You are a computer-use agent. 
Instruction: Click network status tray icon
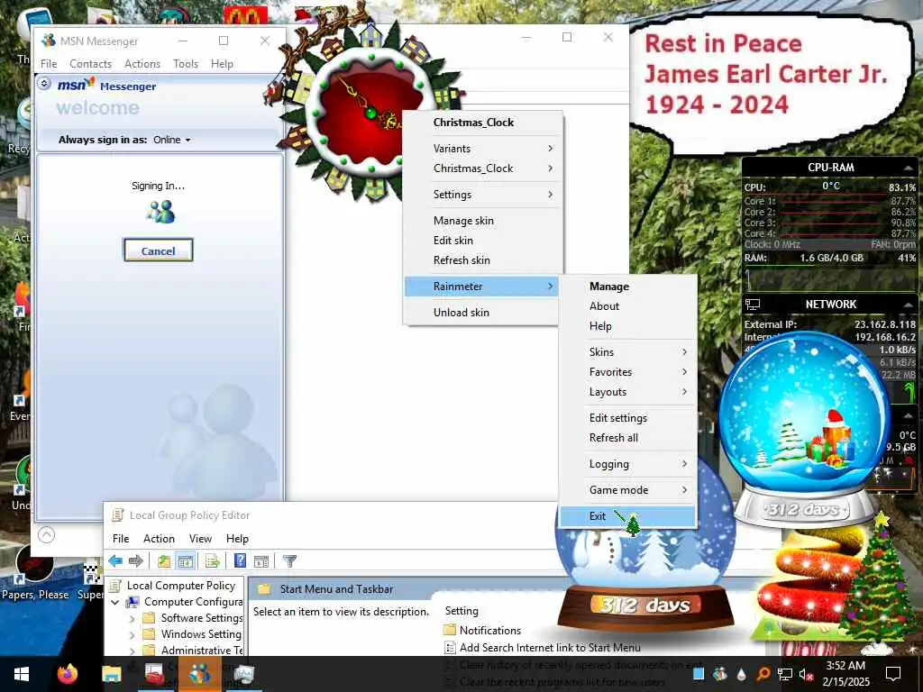coord(785,674)
